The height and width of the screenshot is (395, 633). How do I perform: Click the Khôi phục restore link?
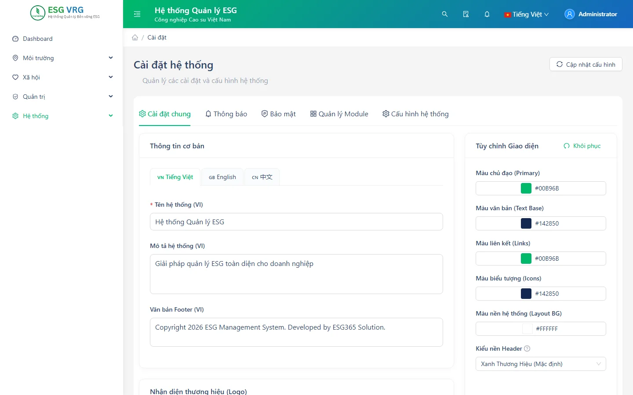click(582, 146)
